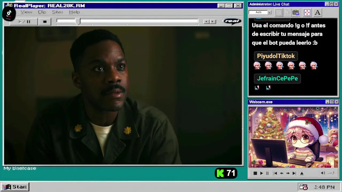Open the View menu in RealPlayer
Screen dimensions: 342x192
tap(26, 12)
